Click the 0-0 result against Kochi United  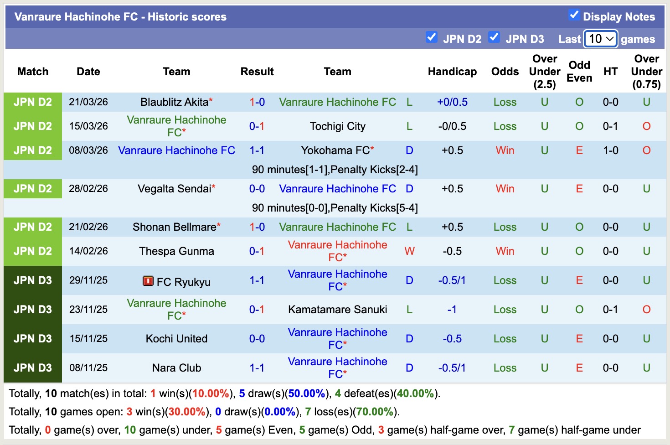(x=257, y=339)
